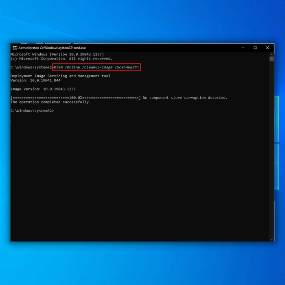Image resolution: width=285 pixels, height=285 pixels.
Task: Click the vertical scrollbar thumb
Action: [272, 59]
